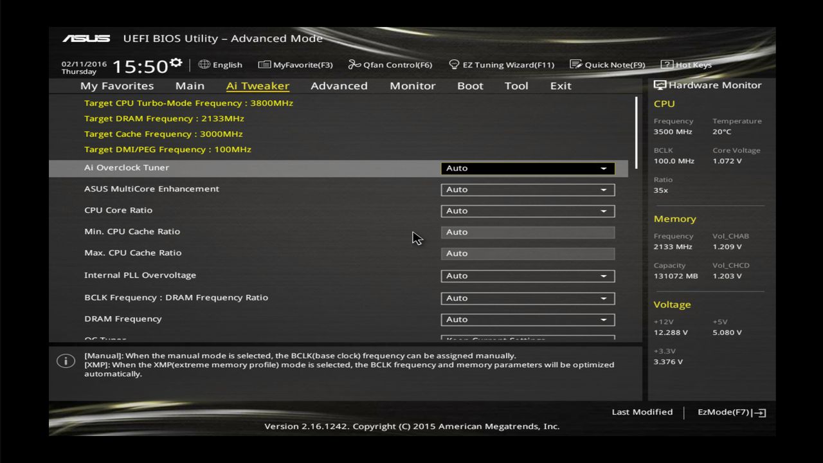
Task: Click the Quick Note notepad icon
Action: [575, 64]
